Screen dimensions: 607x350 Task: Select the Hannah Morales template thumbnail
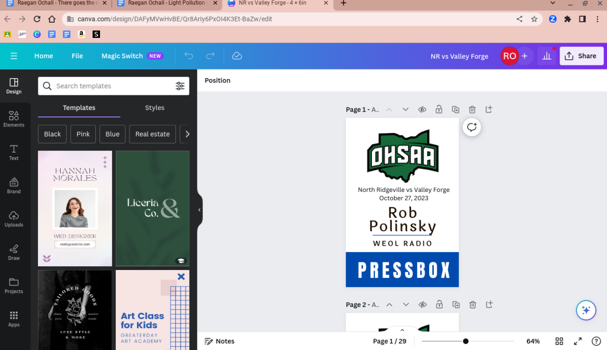click(x=75, y=208)
